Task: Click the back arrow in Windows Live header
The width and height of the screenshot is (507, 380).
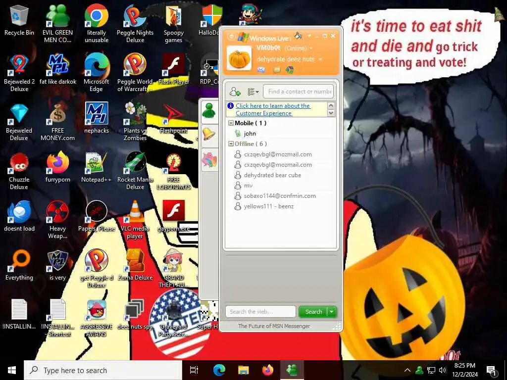Action: click(x=231, y=37)
